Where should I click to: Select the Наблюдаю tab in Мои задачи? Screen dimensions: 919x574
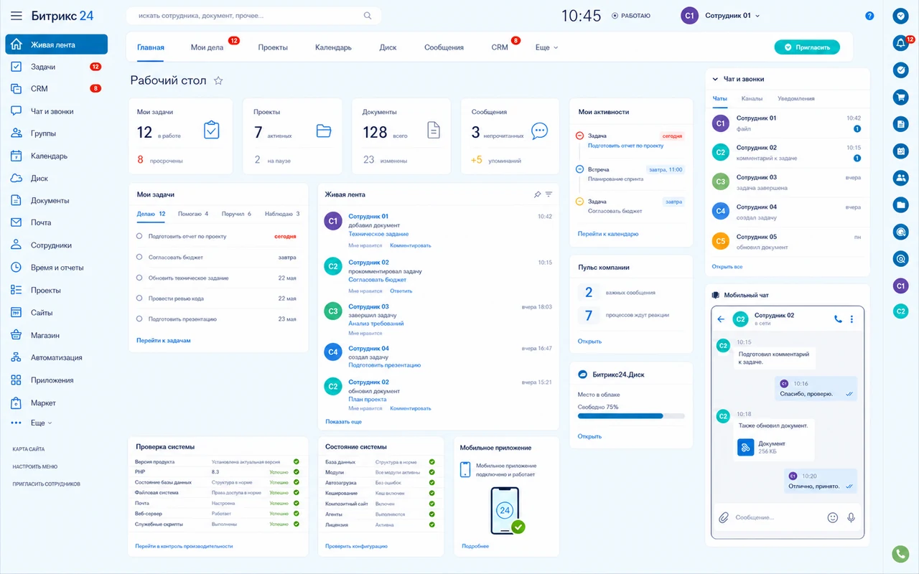point(282,214)
